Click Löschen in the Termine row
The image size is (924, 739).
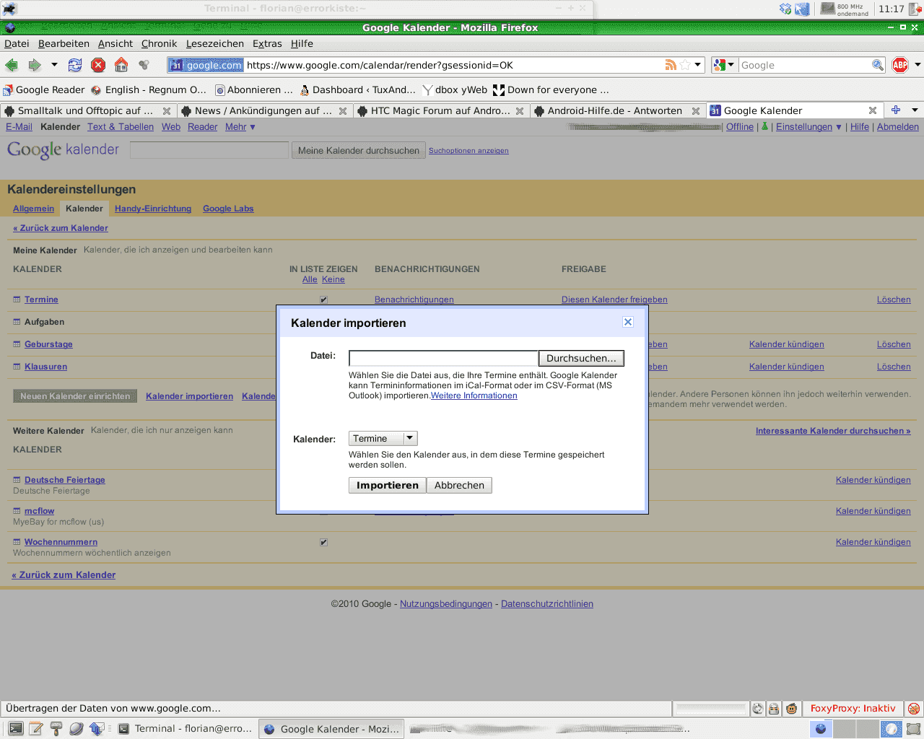click(894, 299)
